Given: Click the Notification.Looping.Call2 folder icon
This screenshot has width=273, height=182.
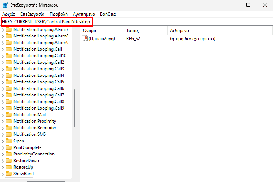Looking at the screenshot, I should point(9,62).
